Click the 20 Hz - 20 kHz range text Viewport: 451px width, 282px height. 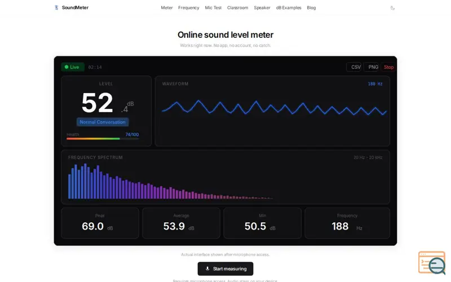click(x=368, y=157)
